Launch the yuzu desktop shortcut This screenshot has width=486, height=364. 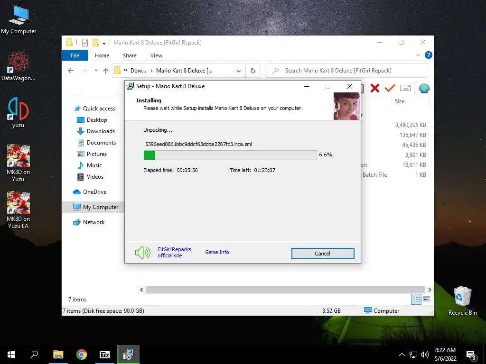tap(19, 112)
